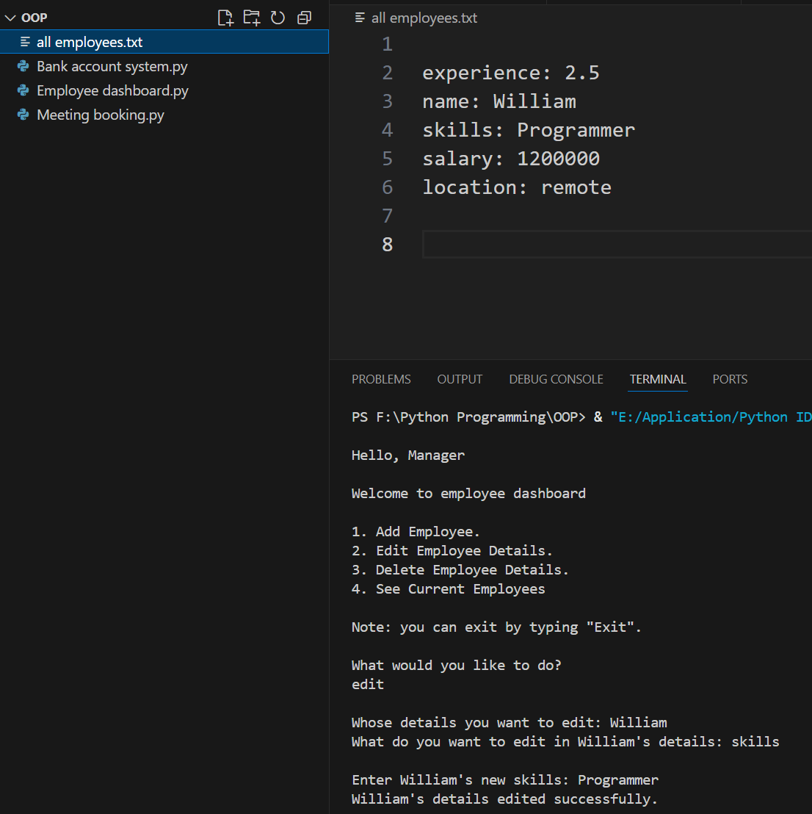Open the DEBUG CONSOLE tab
812x814 pixels.
point(556,379)
